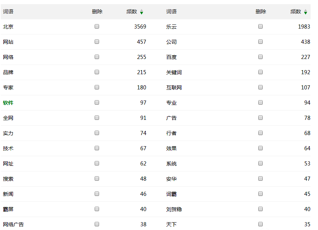Check the delete box for 乐云
318x230 pixels.
coord(260,26)
